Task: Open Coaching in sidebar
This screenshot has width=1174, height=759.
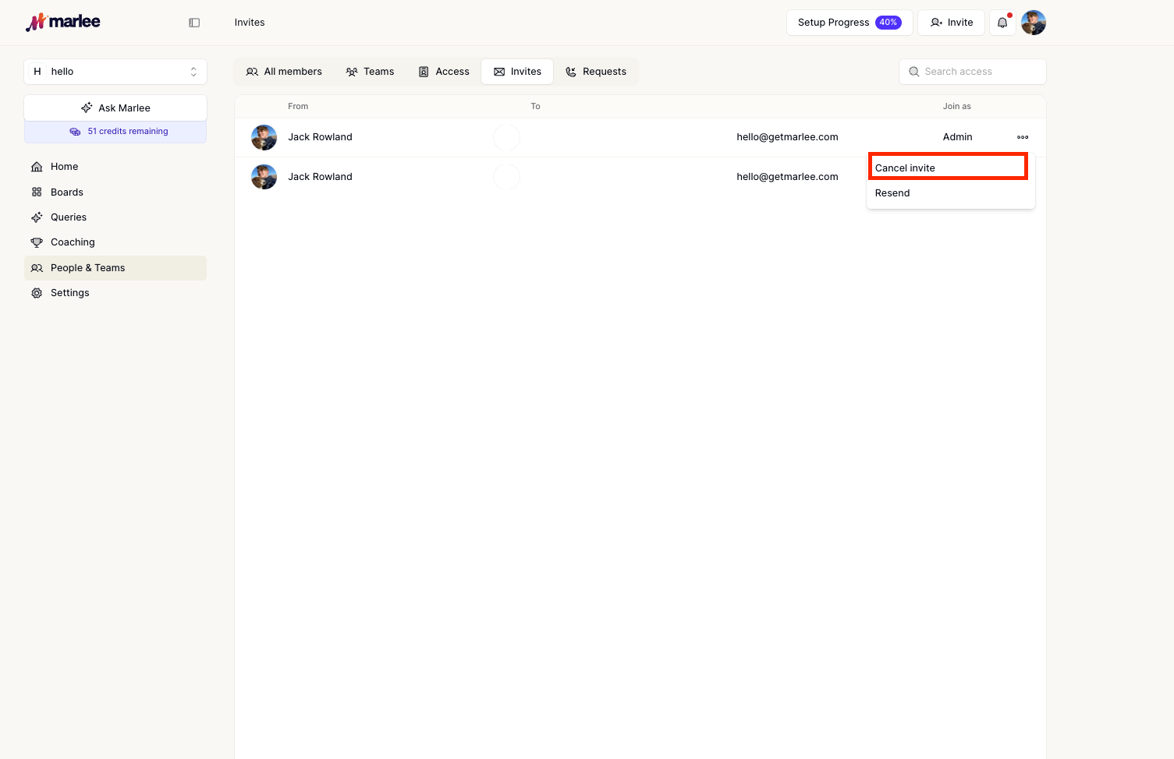Action: pos(115,242)
